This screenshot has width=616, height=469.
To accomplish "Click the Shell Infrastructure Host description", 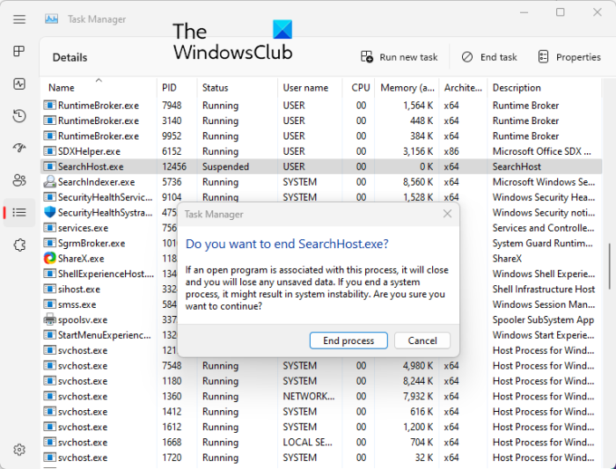I will (544, 289).
